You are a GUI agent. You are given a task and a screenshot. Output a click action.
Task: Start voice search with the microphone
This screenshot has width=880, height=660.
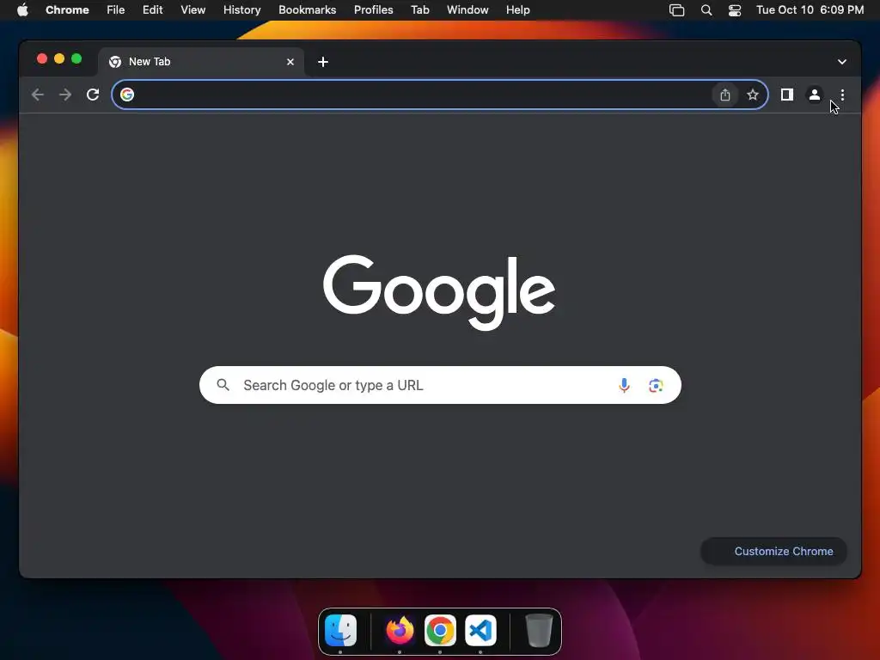[x=624, y=385]
